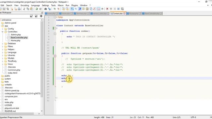Click the Save Recorded Macro icon
This screenshot has width=212, height=119.
[122, 9]
